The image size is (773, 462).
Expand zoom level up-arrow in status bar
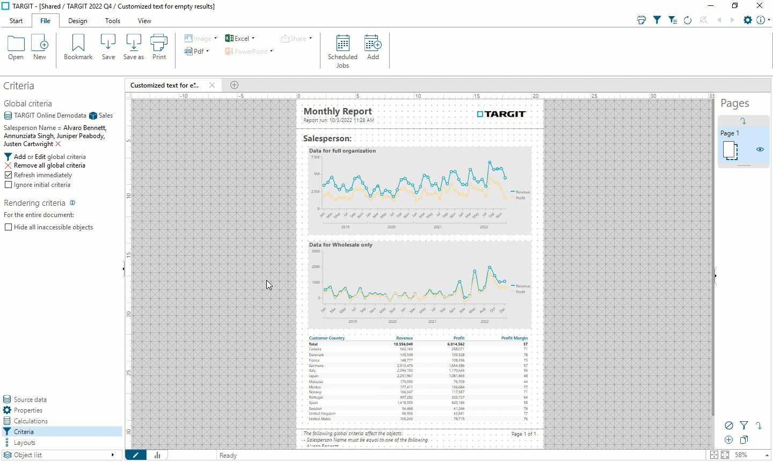click(767, 455)
